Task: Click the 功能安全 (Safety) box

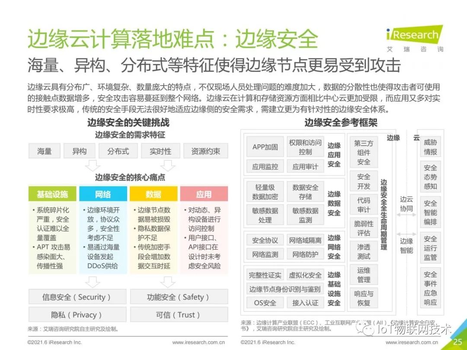Action: 179,297
